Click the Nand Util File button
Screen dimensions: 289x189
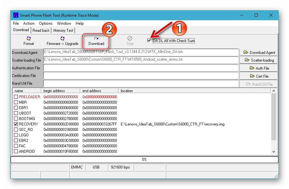[x=258, y=84]
